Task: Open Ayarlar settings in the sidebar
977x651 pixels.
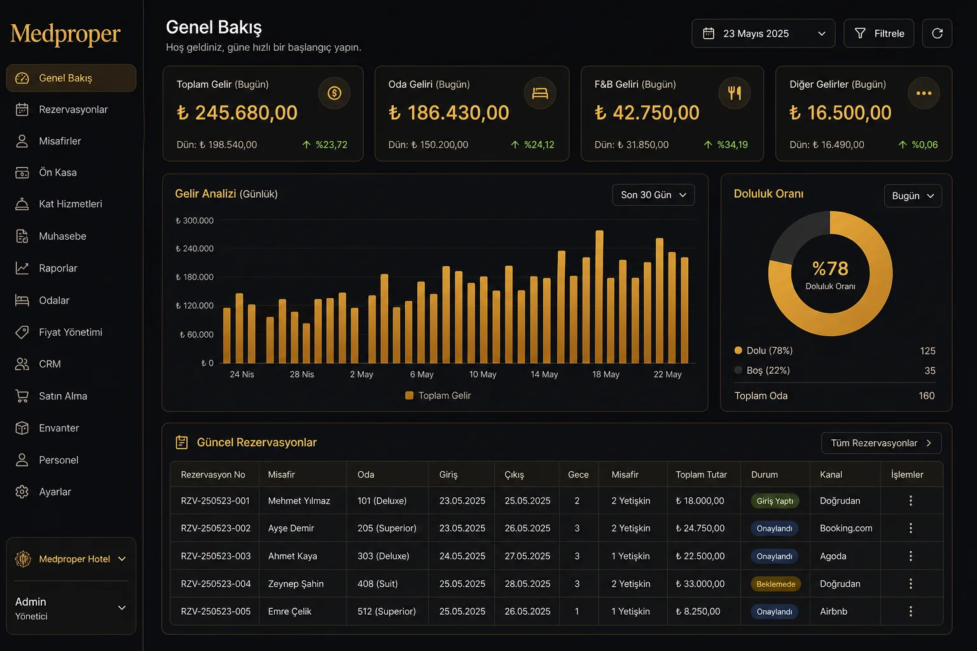Action: coord(71,492)
